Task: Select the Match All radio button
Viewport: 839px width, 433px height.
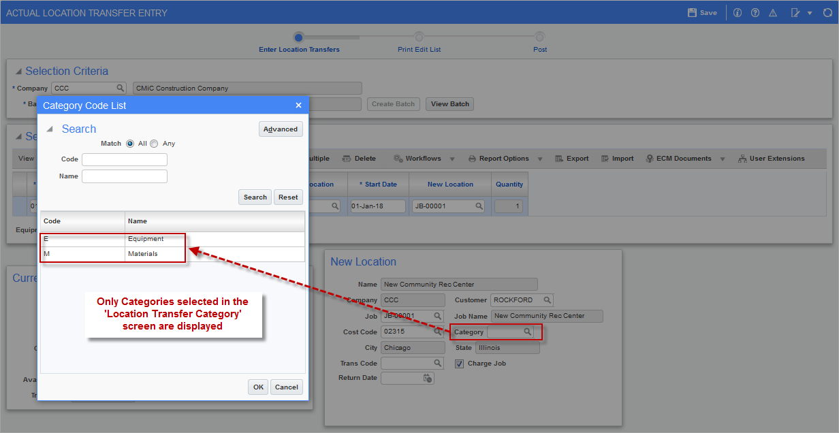Action: coord(130,144)
